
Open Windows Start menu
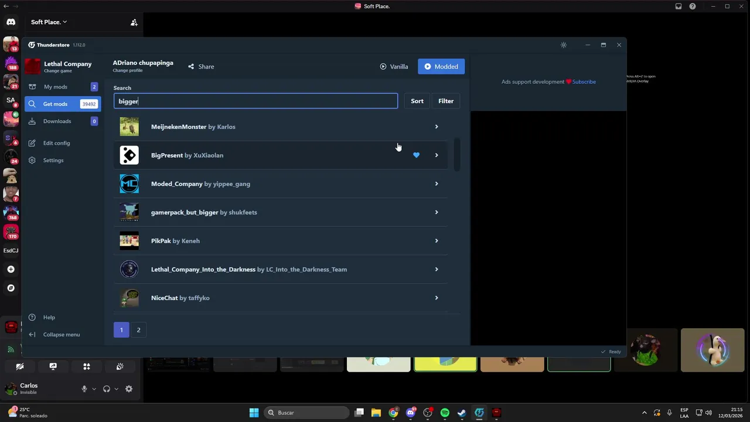[254, 413]
